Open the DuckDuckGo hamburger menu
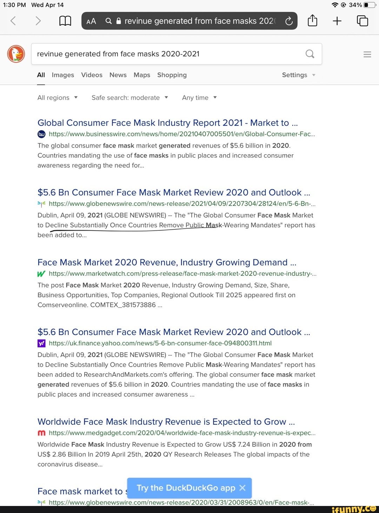 tap(367, 54)
